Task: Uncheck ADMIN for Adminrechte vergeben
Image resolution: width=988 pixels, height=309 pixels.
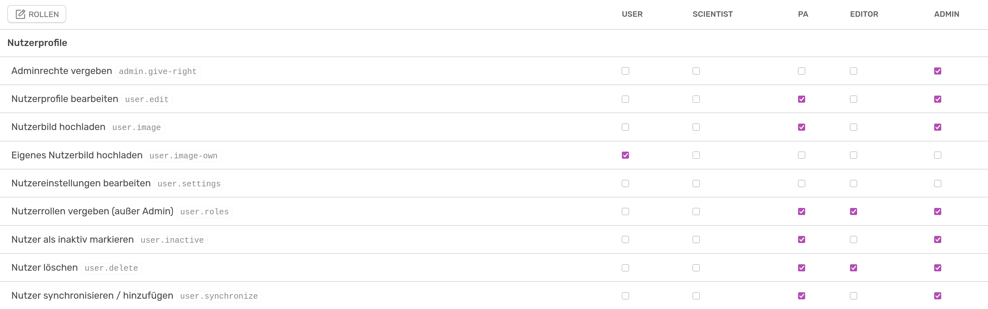Action: [x=937, y=71]
